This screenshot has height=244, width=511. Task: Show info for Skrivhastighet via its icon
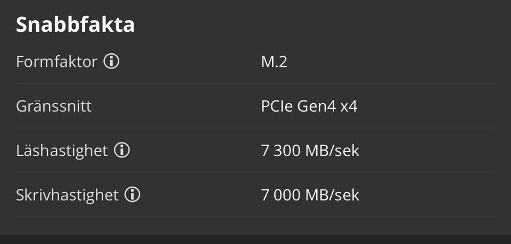[x=132, y=195]
